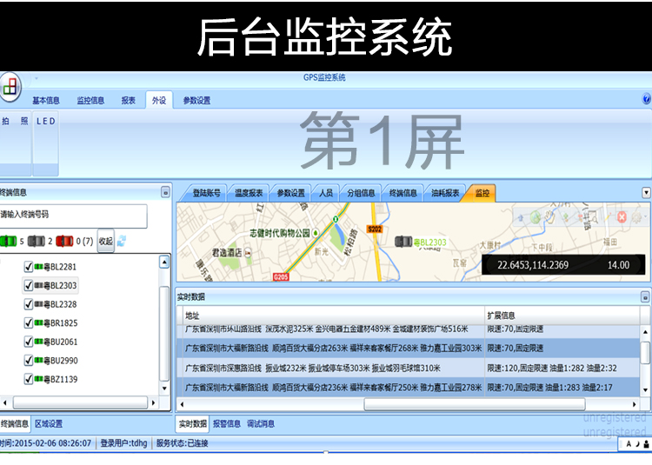Screen dimensions: 652x465
Task: Select the gray offline vehicles car icon
Action: coord(37,241)
